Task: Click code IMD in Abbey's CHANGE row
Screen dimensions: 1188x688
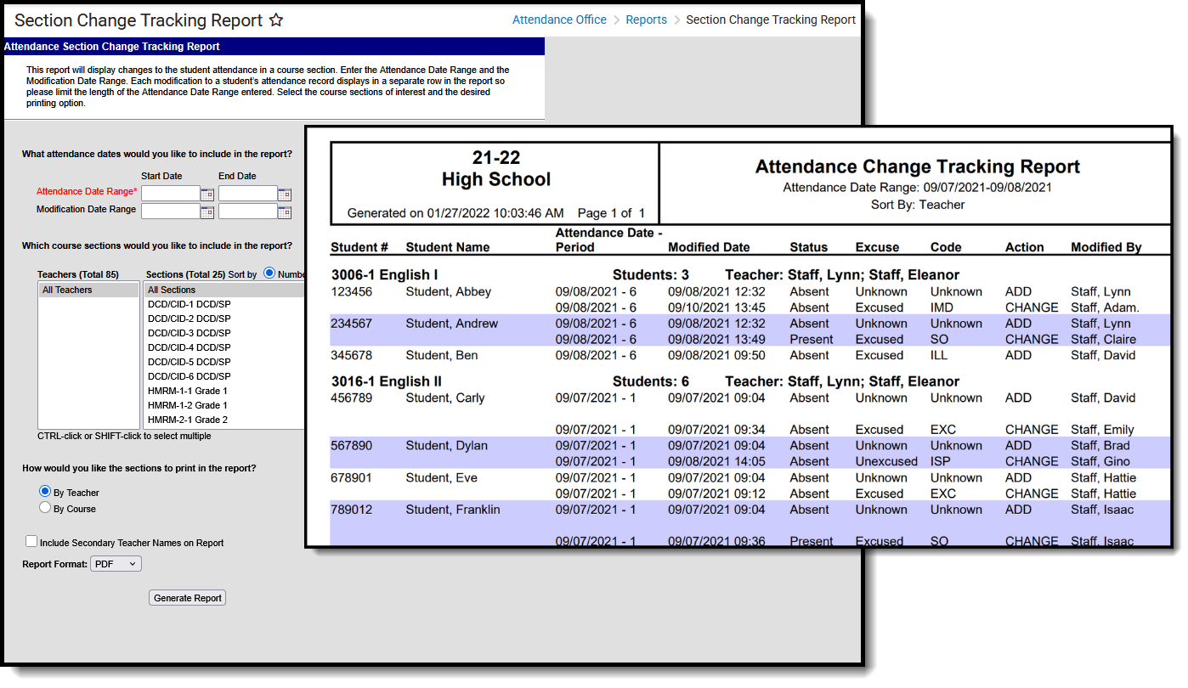Action: 942,307
